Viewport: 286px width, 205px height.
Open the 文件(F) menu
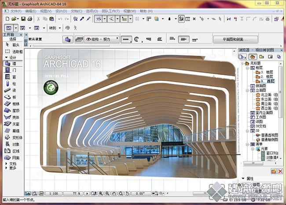coord(16,11)
